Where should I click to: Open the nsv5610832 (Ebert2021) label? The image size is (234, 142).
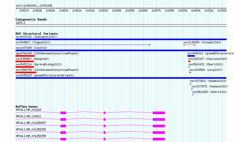206,64
